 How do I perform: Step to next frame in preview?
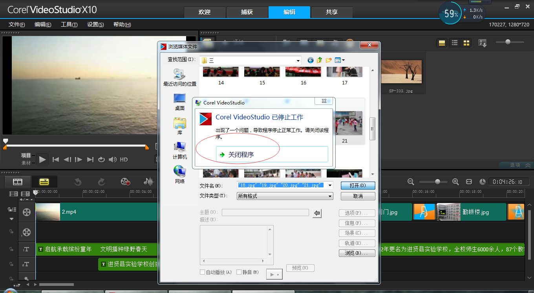[79, 159]
